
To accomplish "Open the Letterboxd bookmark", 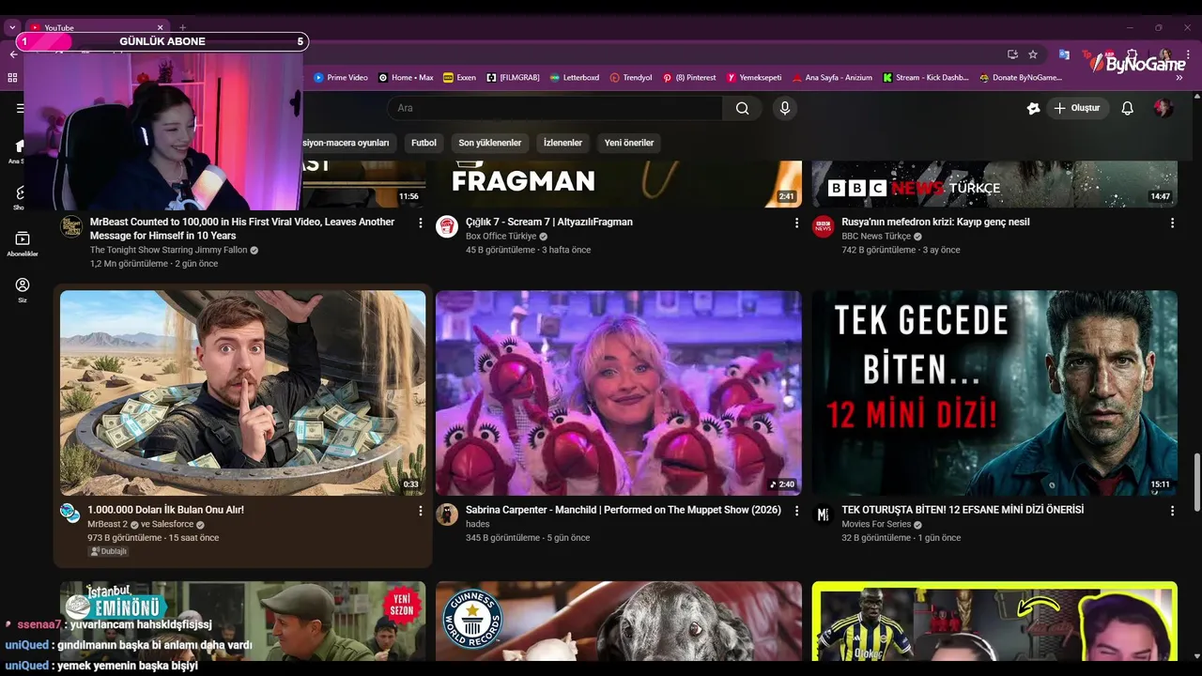I will tap(575, 78).
